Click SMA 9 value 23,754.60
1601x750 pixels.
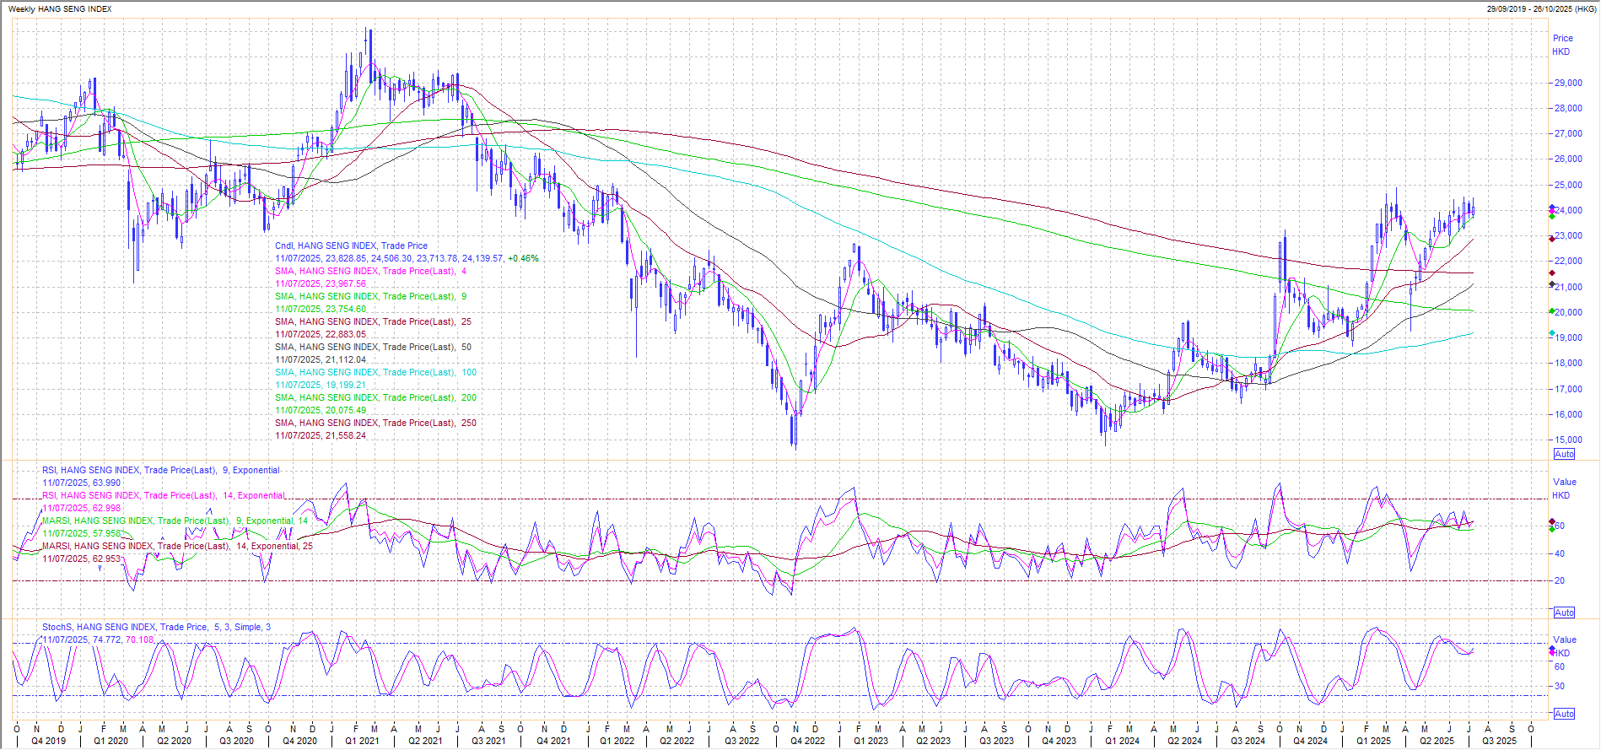pyautogui.click(x=321, y=310)
